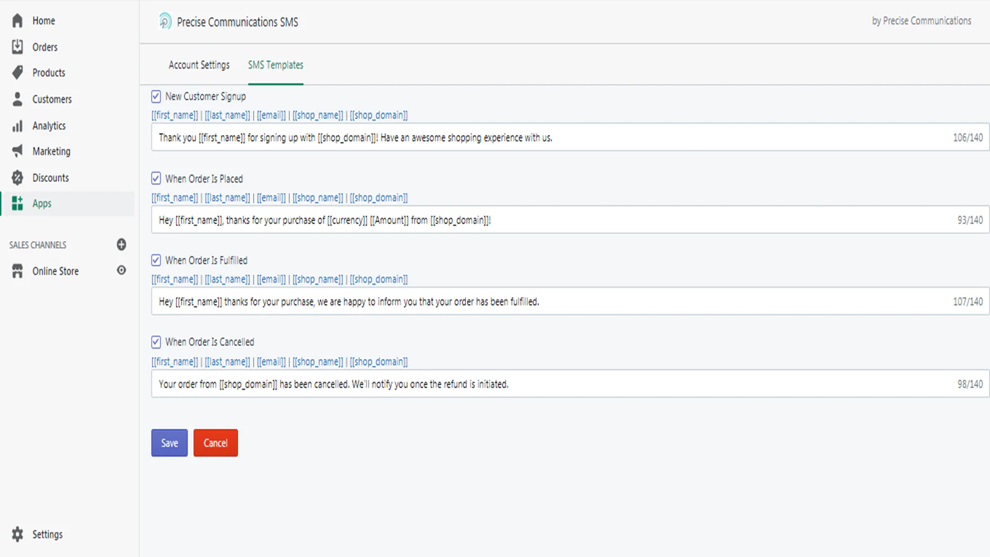
Task: Insert [[email]] tag under When Order Is Fulfilled
Action: click(271, 279)
